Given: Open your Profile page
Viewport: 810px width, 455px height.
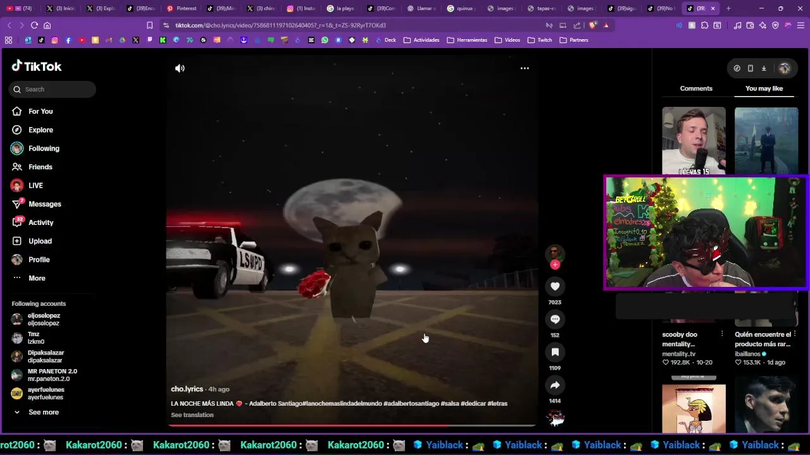Looking at the screenshot, I should pyautogui.click(x=39, y=260).
